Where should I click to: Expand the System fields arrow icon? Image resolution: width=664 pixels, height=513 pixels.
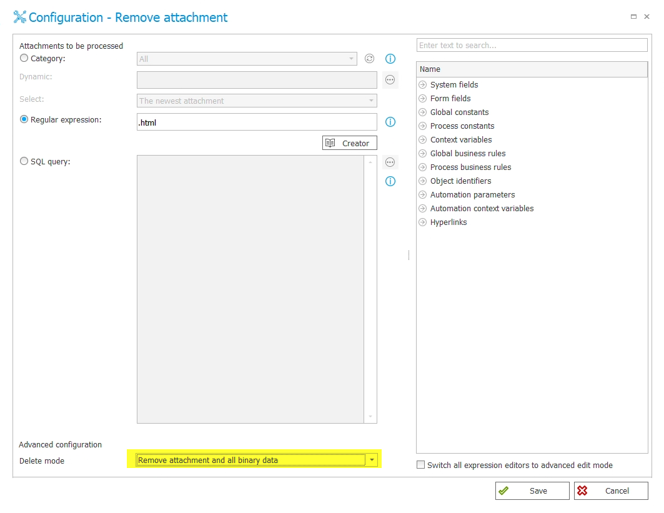tap(423, 85)
